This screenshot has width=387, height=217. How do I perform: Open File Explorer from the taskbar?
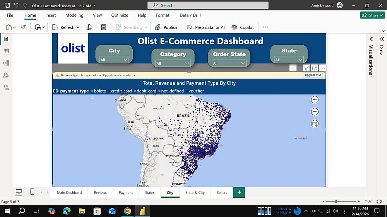(x=82, y=211)
